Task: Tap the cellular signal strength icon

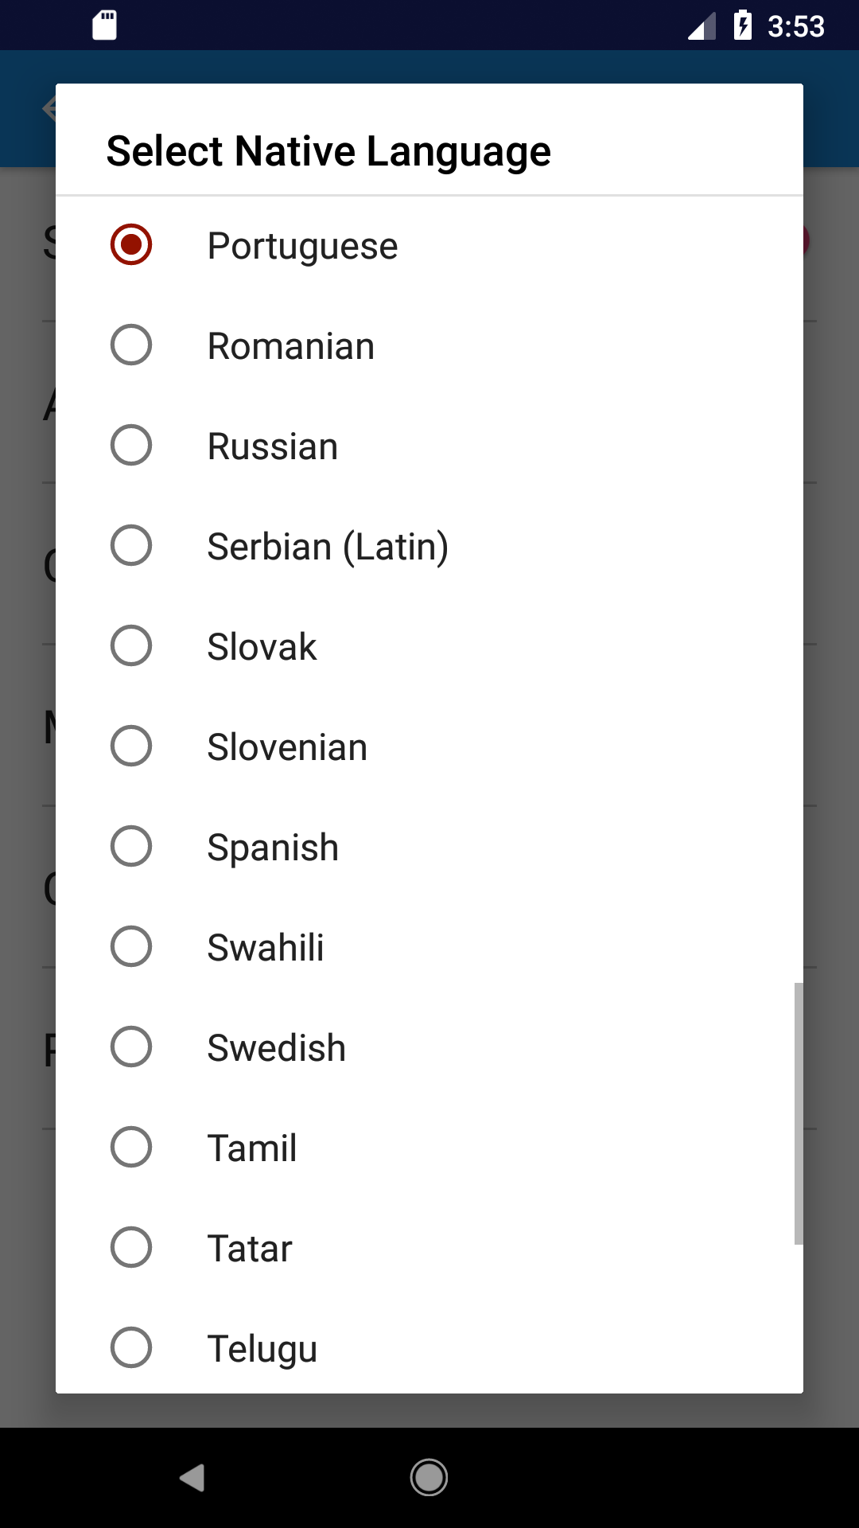Action: point(702,26)
